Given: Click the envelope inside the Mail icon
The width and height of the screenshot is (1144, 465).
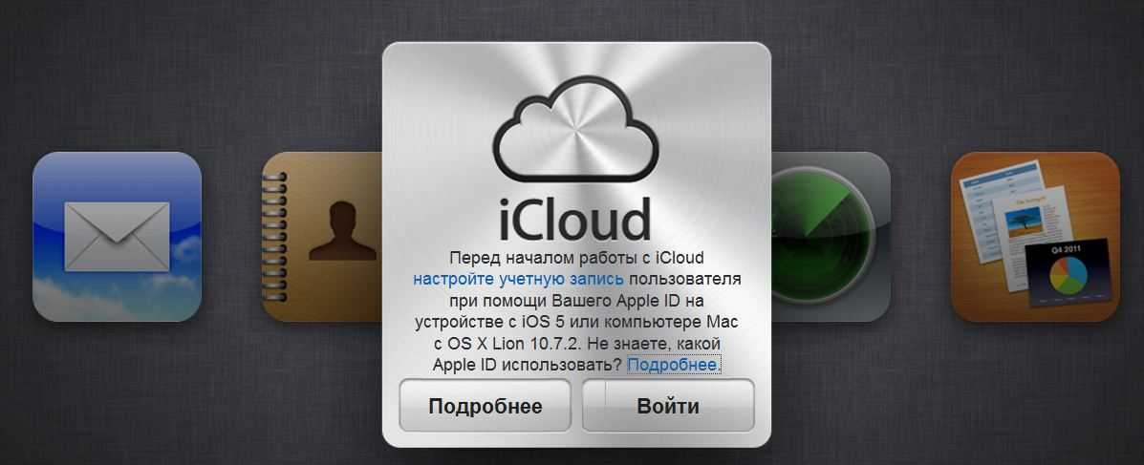Looking at the screenshot, I should (x=117, y=237).
